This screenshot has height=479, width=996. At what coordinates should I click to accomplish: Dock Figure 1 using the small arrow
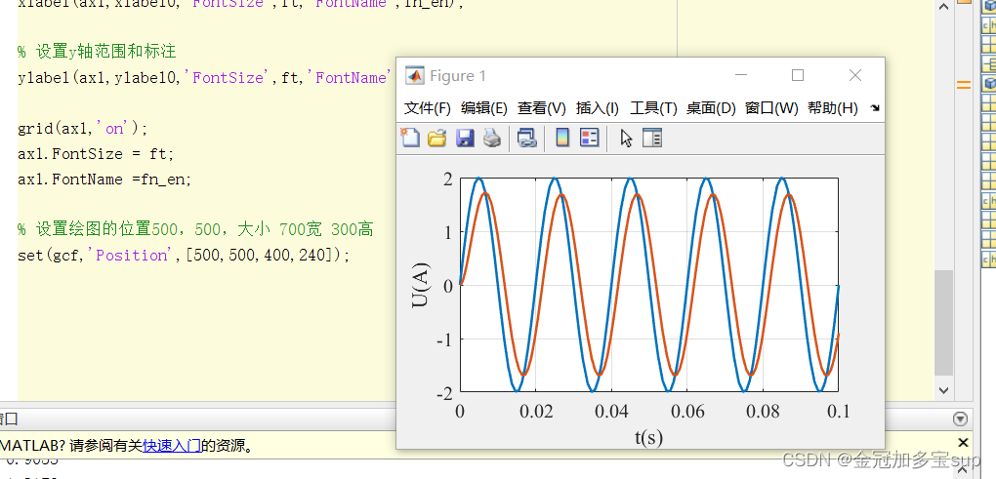click(875, 108)
